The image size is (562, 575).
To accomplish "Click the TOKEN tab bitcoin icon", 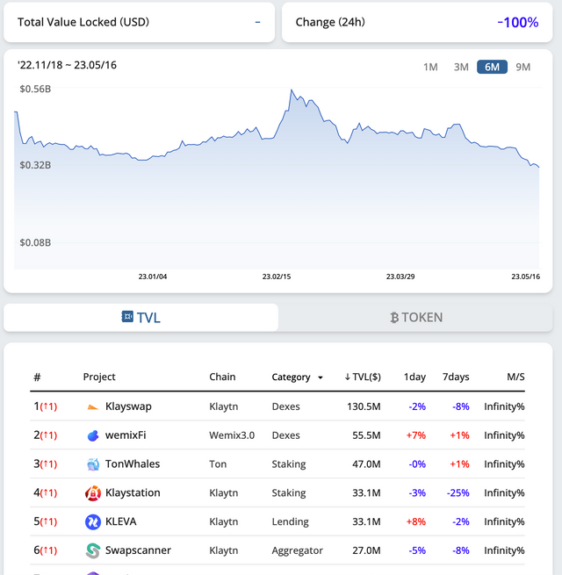I will click(x=394, y=318).
